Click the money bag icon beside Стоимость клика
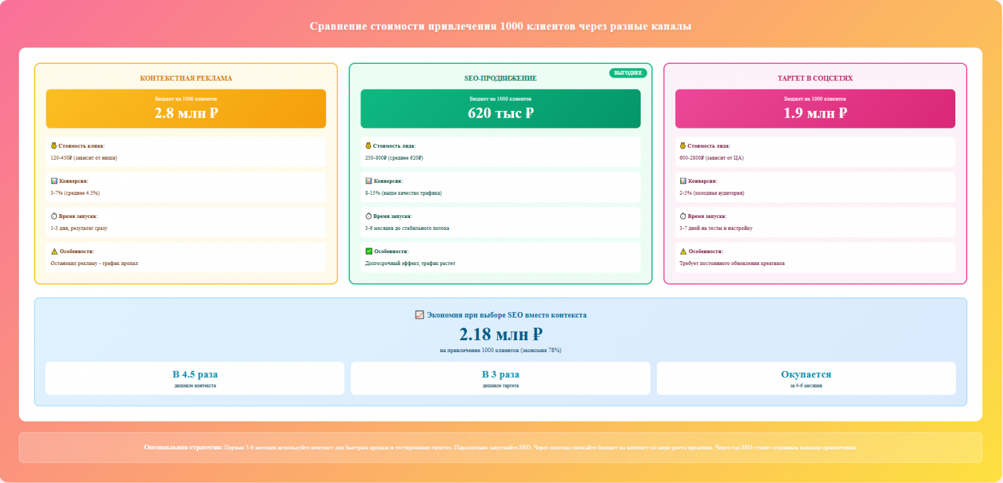Screen dimensions: 1003x483 (54, 146)
